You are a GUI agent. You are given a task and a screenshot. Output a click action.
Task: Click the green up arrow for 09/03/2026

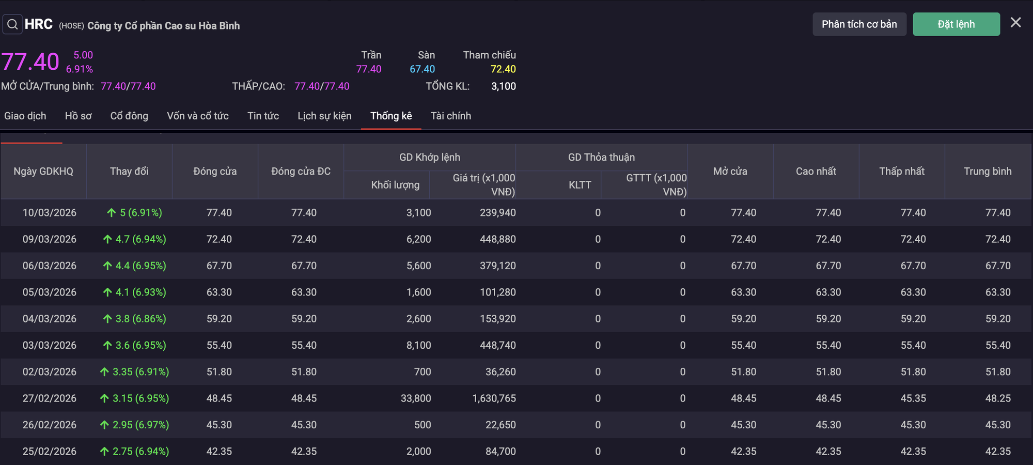(x=107, y=239)
